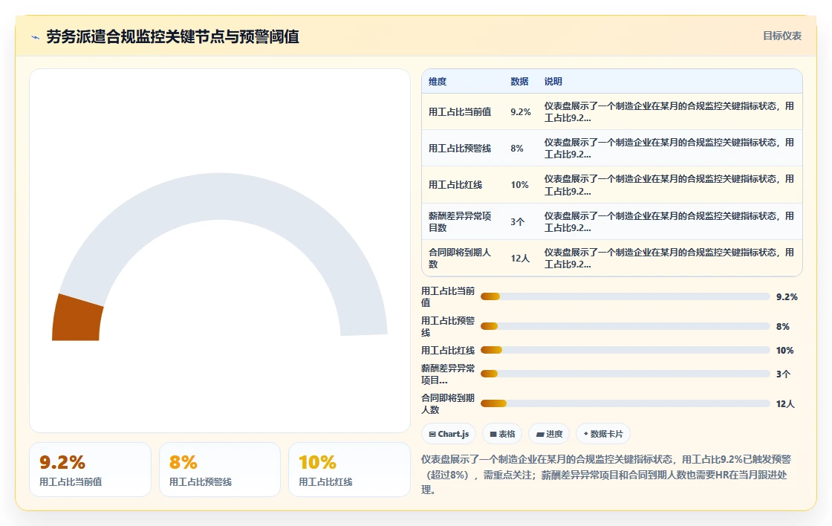Image resolution: width=832 pixels, height=526 pixels.
Task: Click the title 劳务派遣合规监控关键节点与预警阈值
Action: click(172, 36)
